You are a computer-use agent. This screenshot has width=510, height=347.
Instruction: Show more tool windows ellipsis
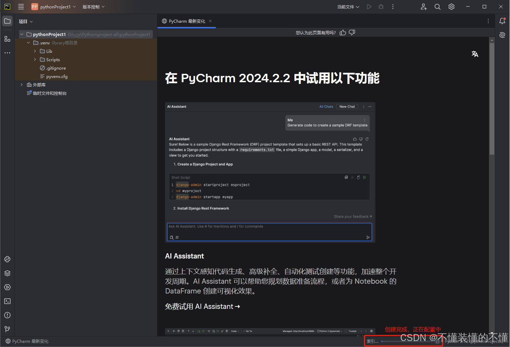tap(7, 53)
